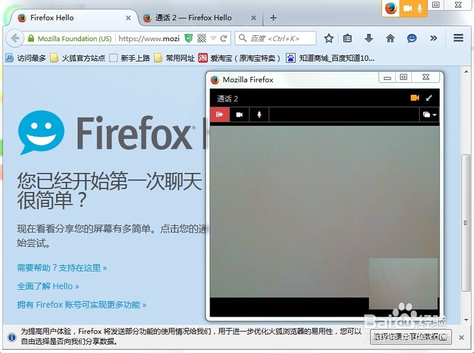The width and height of the screenshot is (474, 353).
Task: Click the QR code icon in address bar
Action: 202,38
